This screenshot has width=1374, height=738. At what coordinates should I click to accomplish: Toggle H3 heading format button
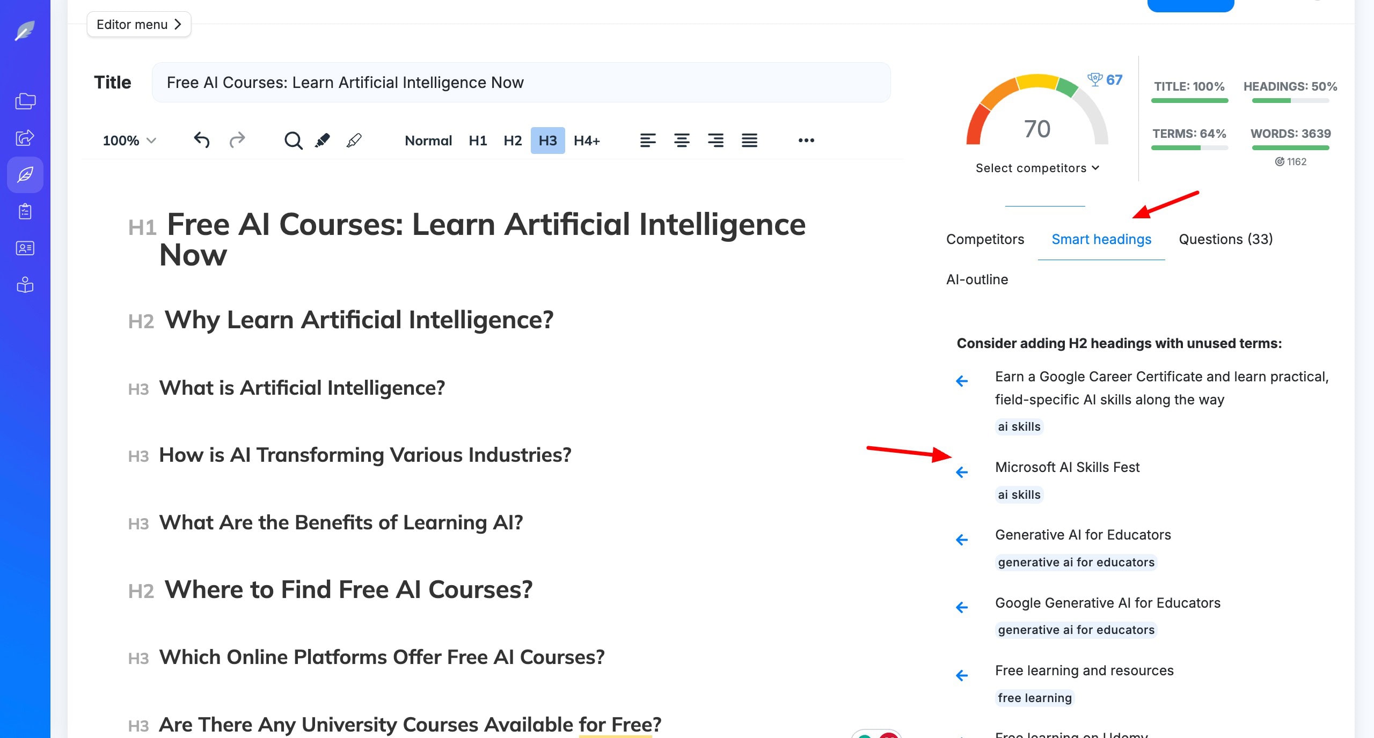click(547, 141)
